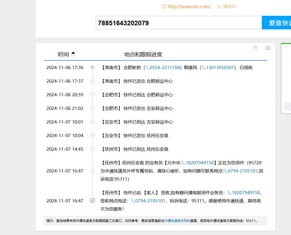Click phone number 0554-2211704 in the pickup row
This screenshot has width=291, height=235.
[x=165, y=67]
